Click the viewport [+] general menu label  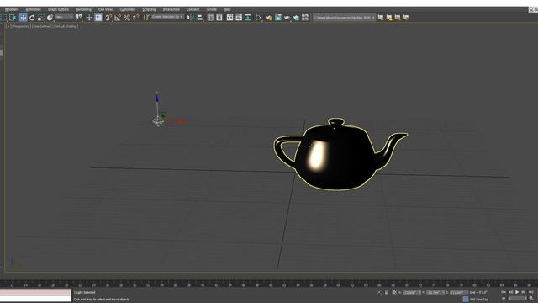point(8,26)
